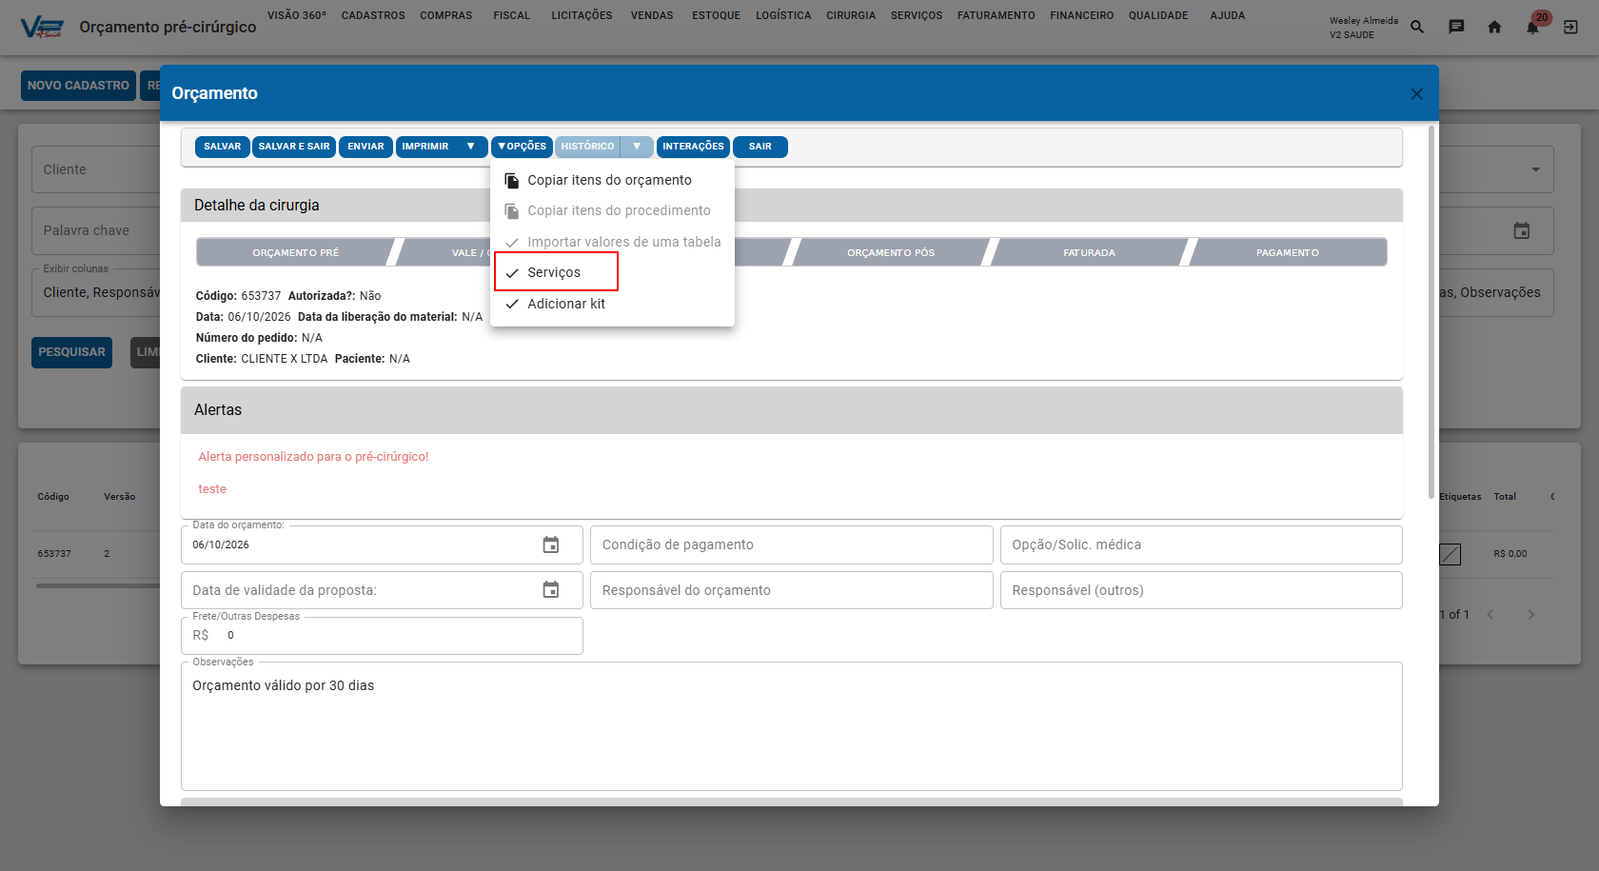This screenshot has height=871, width=1599.
Task: Open the global search magnifier icon
Action: point(1417,27)
